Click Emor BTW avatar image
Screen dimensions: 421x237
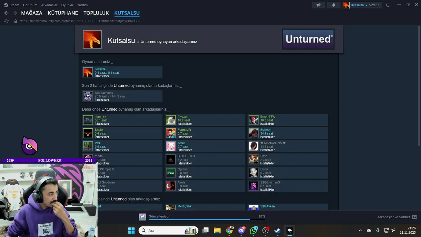click(254, 120)
